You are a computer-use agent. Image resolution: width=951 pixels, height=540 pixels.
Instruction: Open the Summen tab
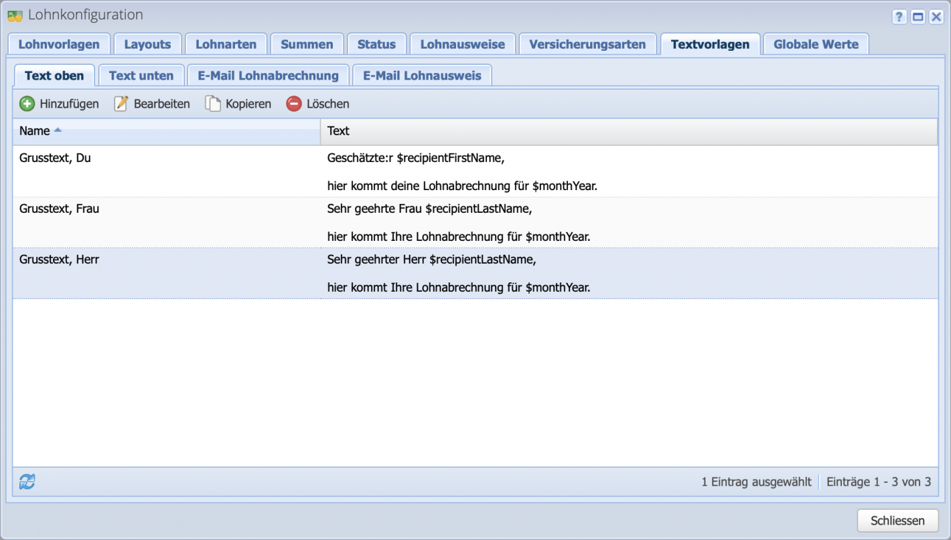(307, 43)
